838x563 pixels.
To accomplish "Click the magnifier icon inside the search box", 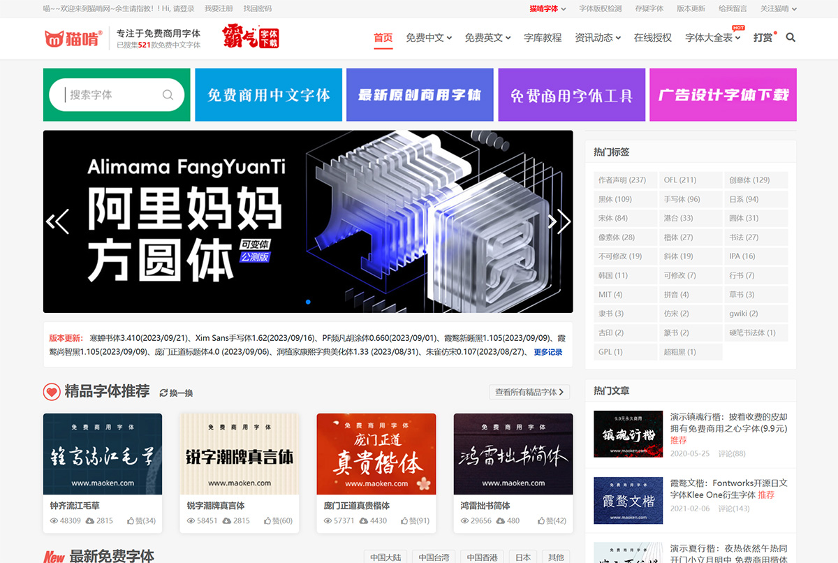I will [x=168, y=94].
